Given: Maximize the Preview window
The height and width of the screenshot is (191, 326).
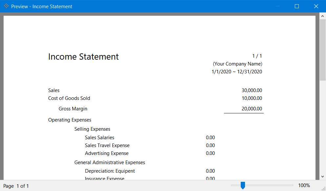Looking at the screenshot, I should 297,6.
